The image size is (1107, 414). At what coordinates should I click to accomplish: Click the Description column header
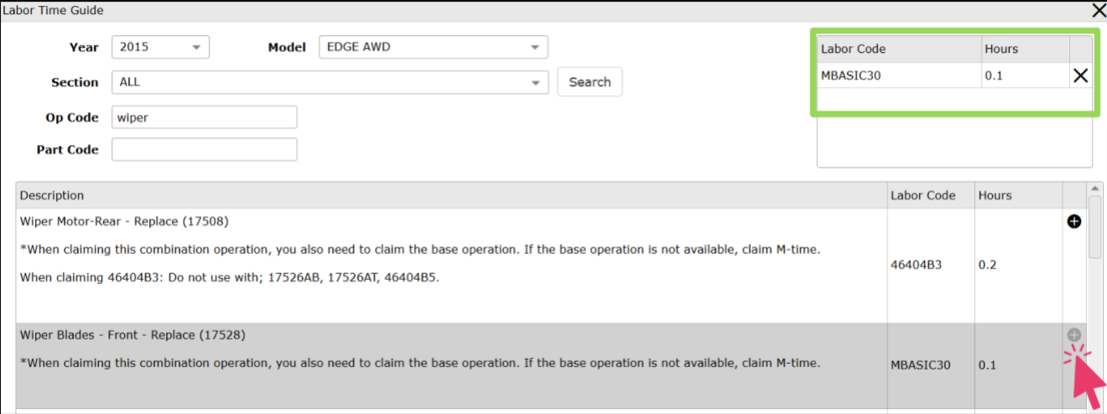(x=452, y=195)
